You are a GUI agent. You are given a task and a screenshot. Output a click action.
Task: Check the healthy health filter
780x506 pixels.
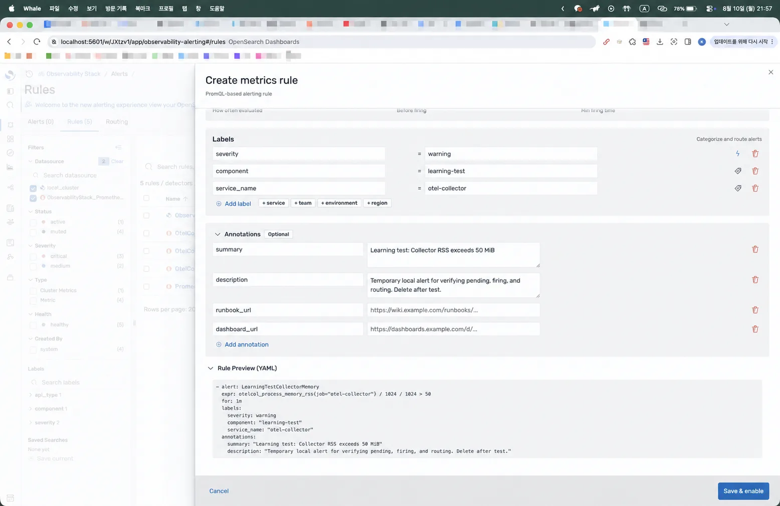(33, 325)
